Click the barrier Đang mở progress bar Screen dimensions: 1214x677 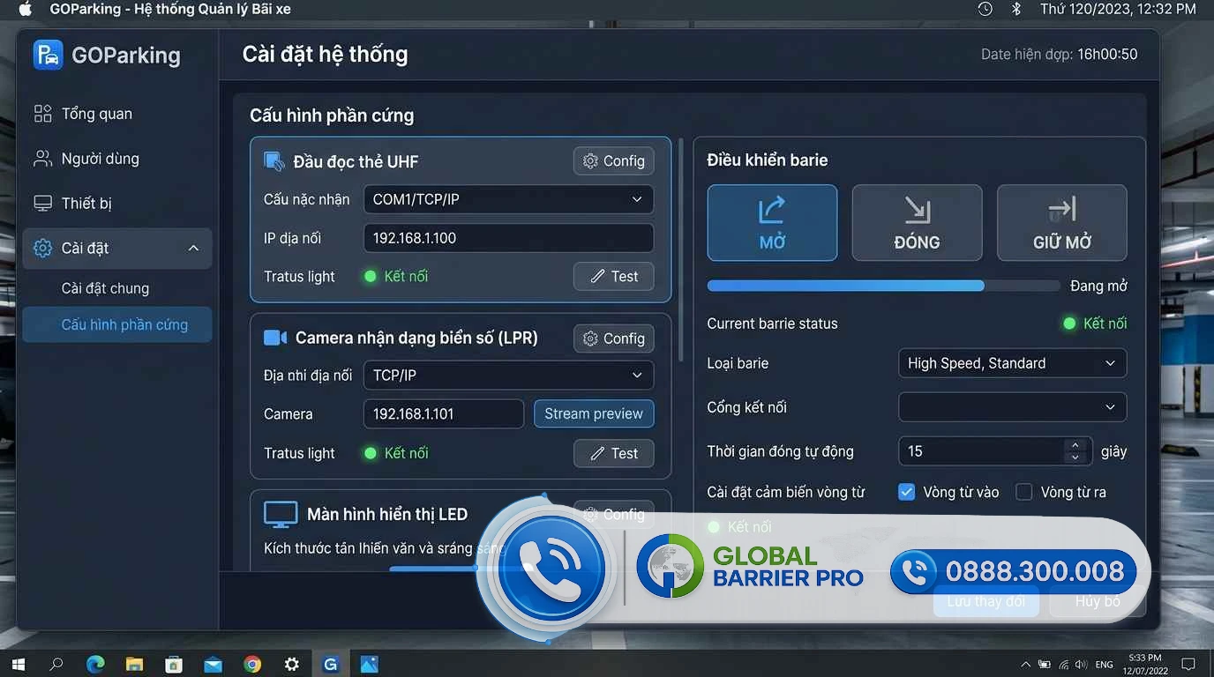[x=883, y=286]
